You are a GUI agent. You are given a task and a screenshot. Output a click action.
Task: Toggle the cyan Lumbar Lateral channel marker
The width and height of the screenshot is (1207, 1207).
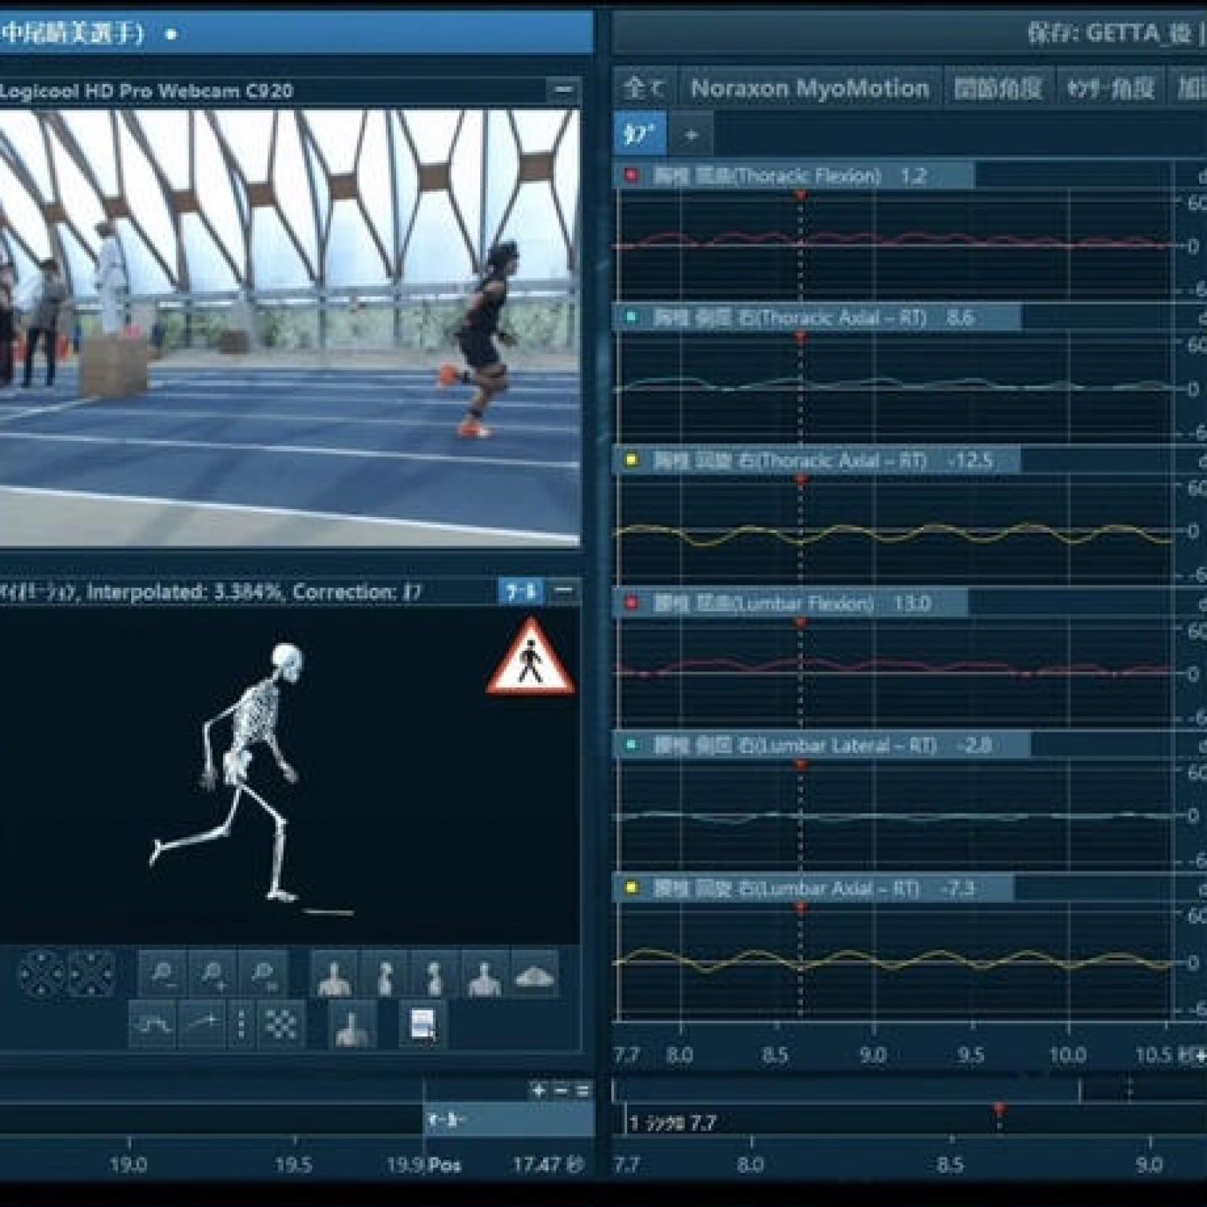pyautogui.click(x=630, y=745)
